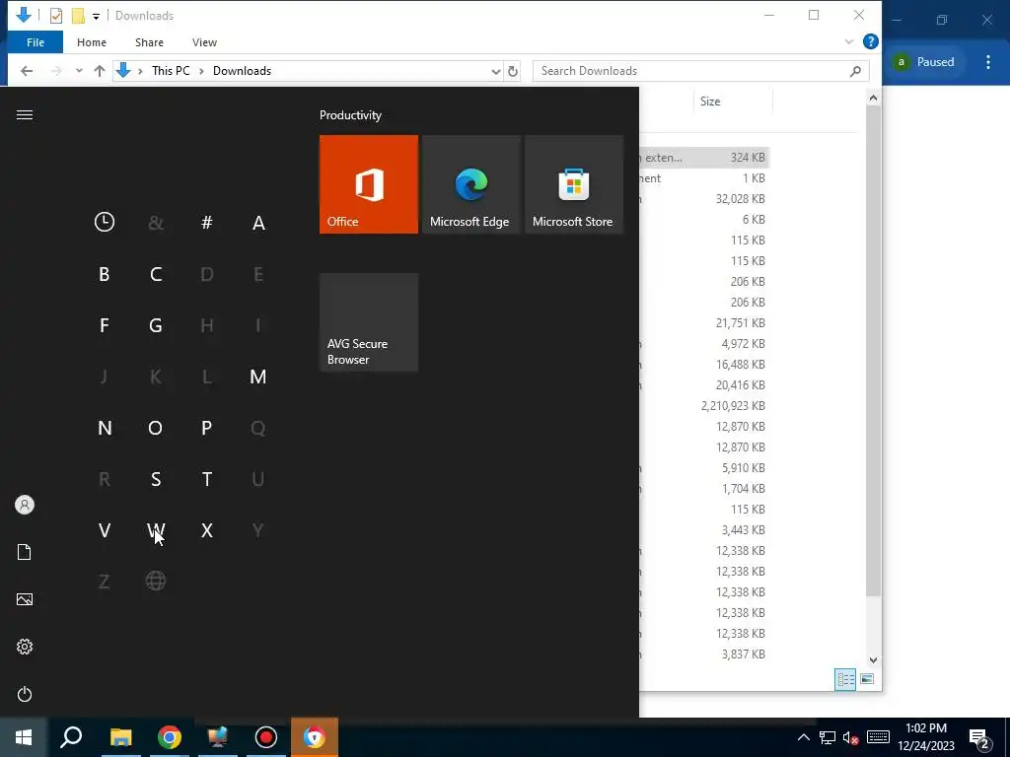Jump to letter P apps
The image size is (1010, 757).
tap(207, 428)
